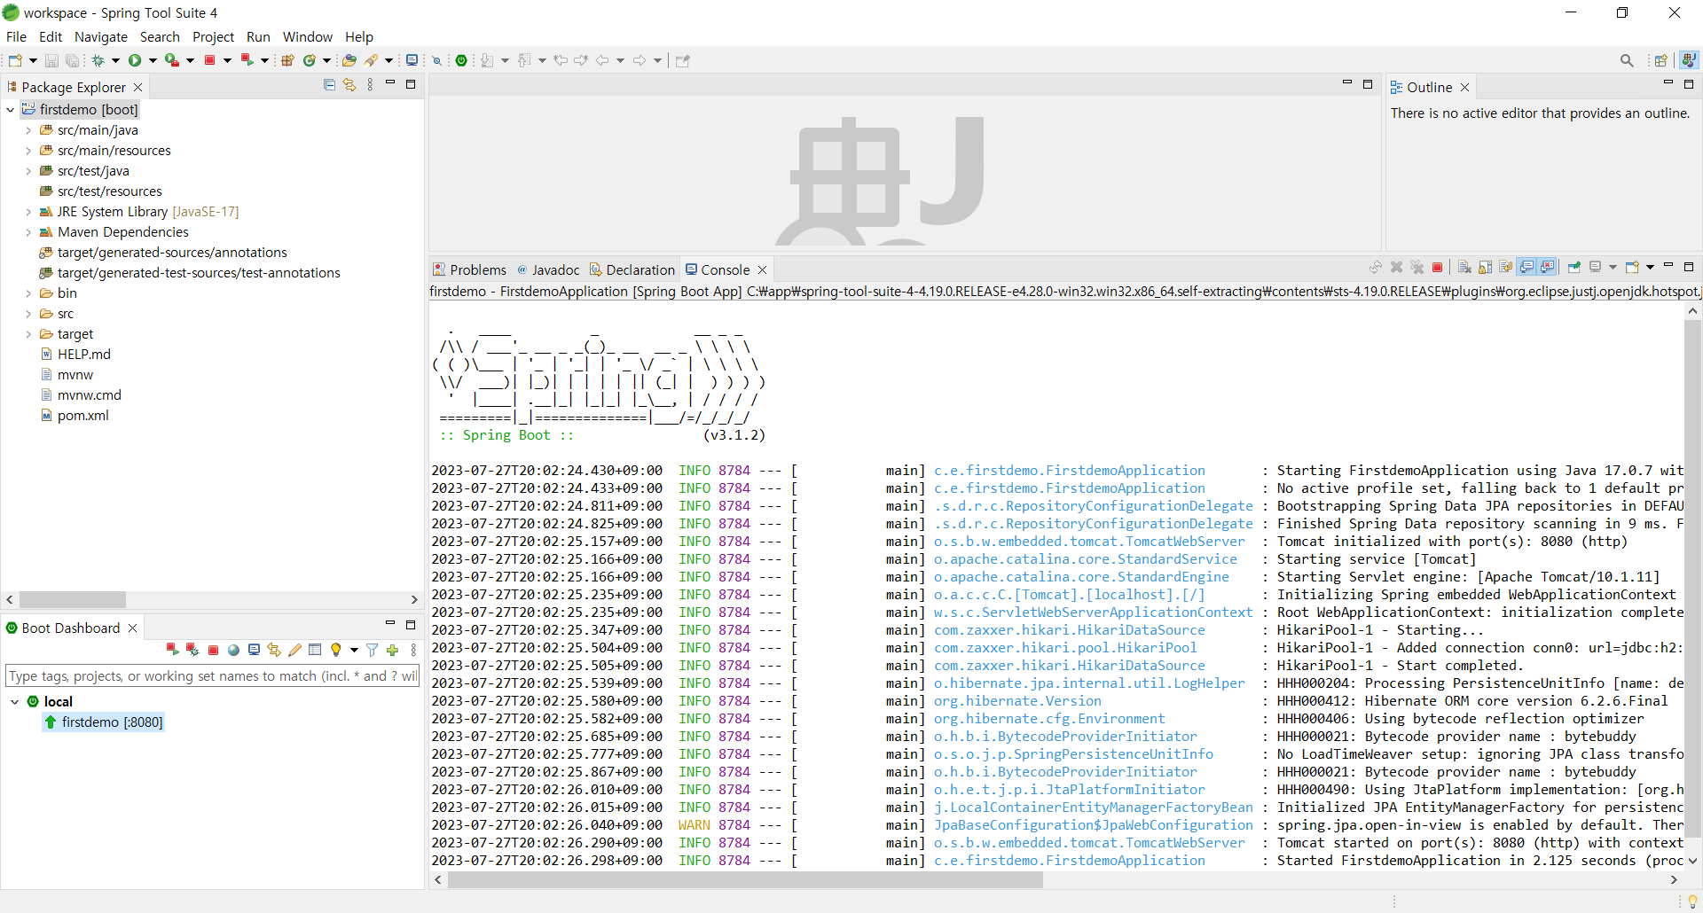Click Boot Dashboard open browser globe icon

click(233, 650)
